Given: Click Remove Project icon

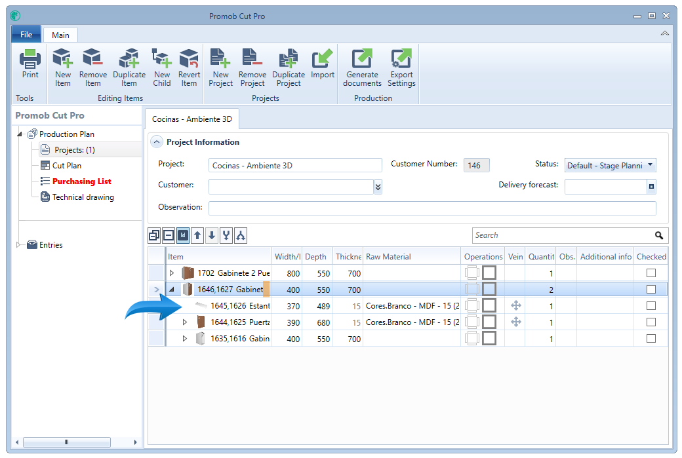Looking at the screenshot, I should 252,58.
